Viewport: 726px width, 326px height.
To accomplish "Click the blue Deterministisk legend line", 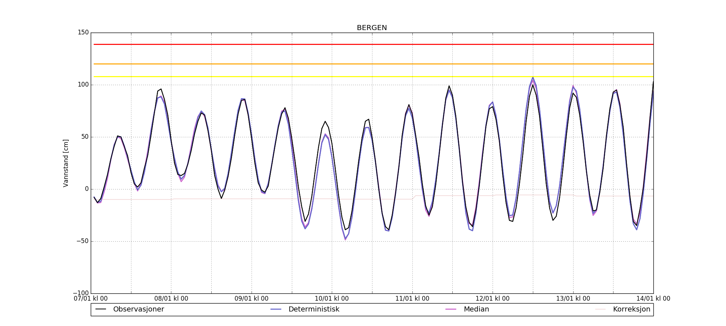I will point(276,309).
